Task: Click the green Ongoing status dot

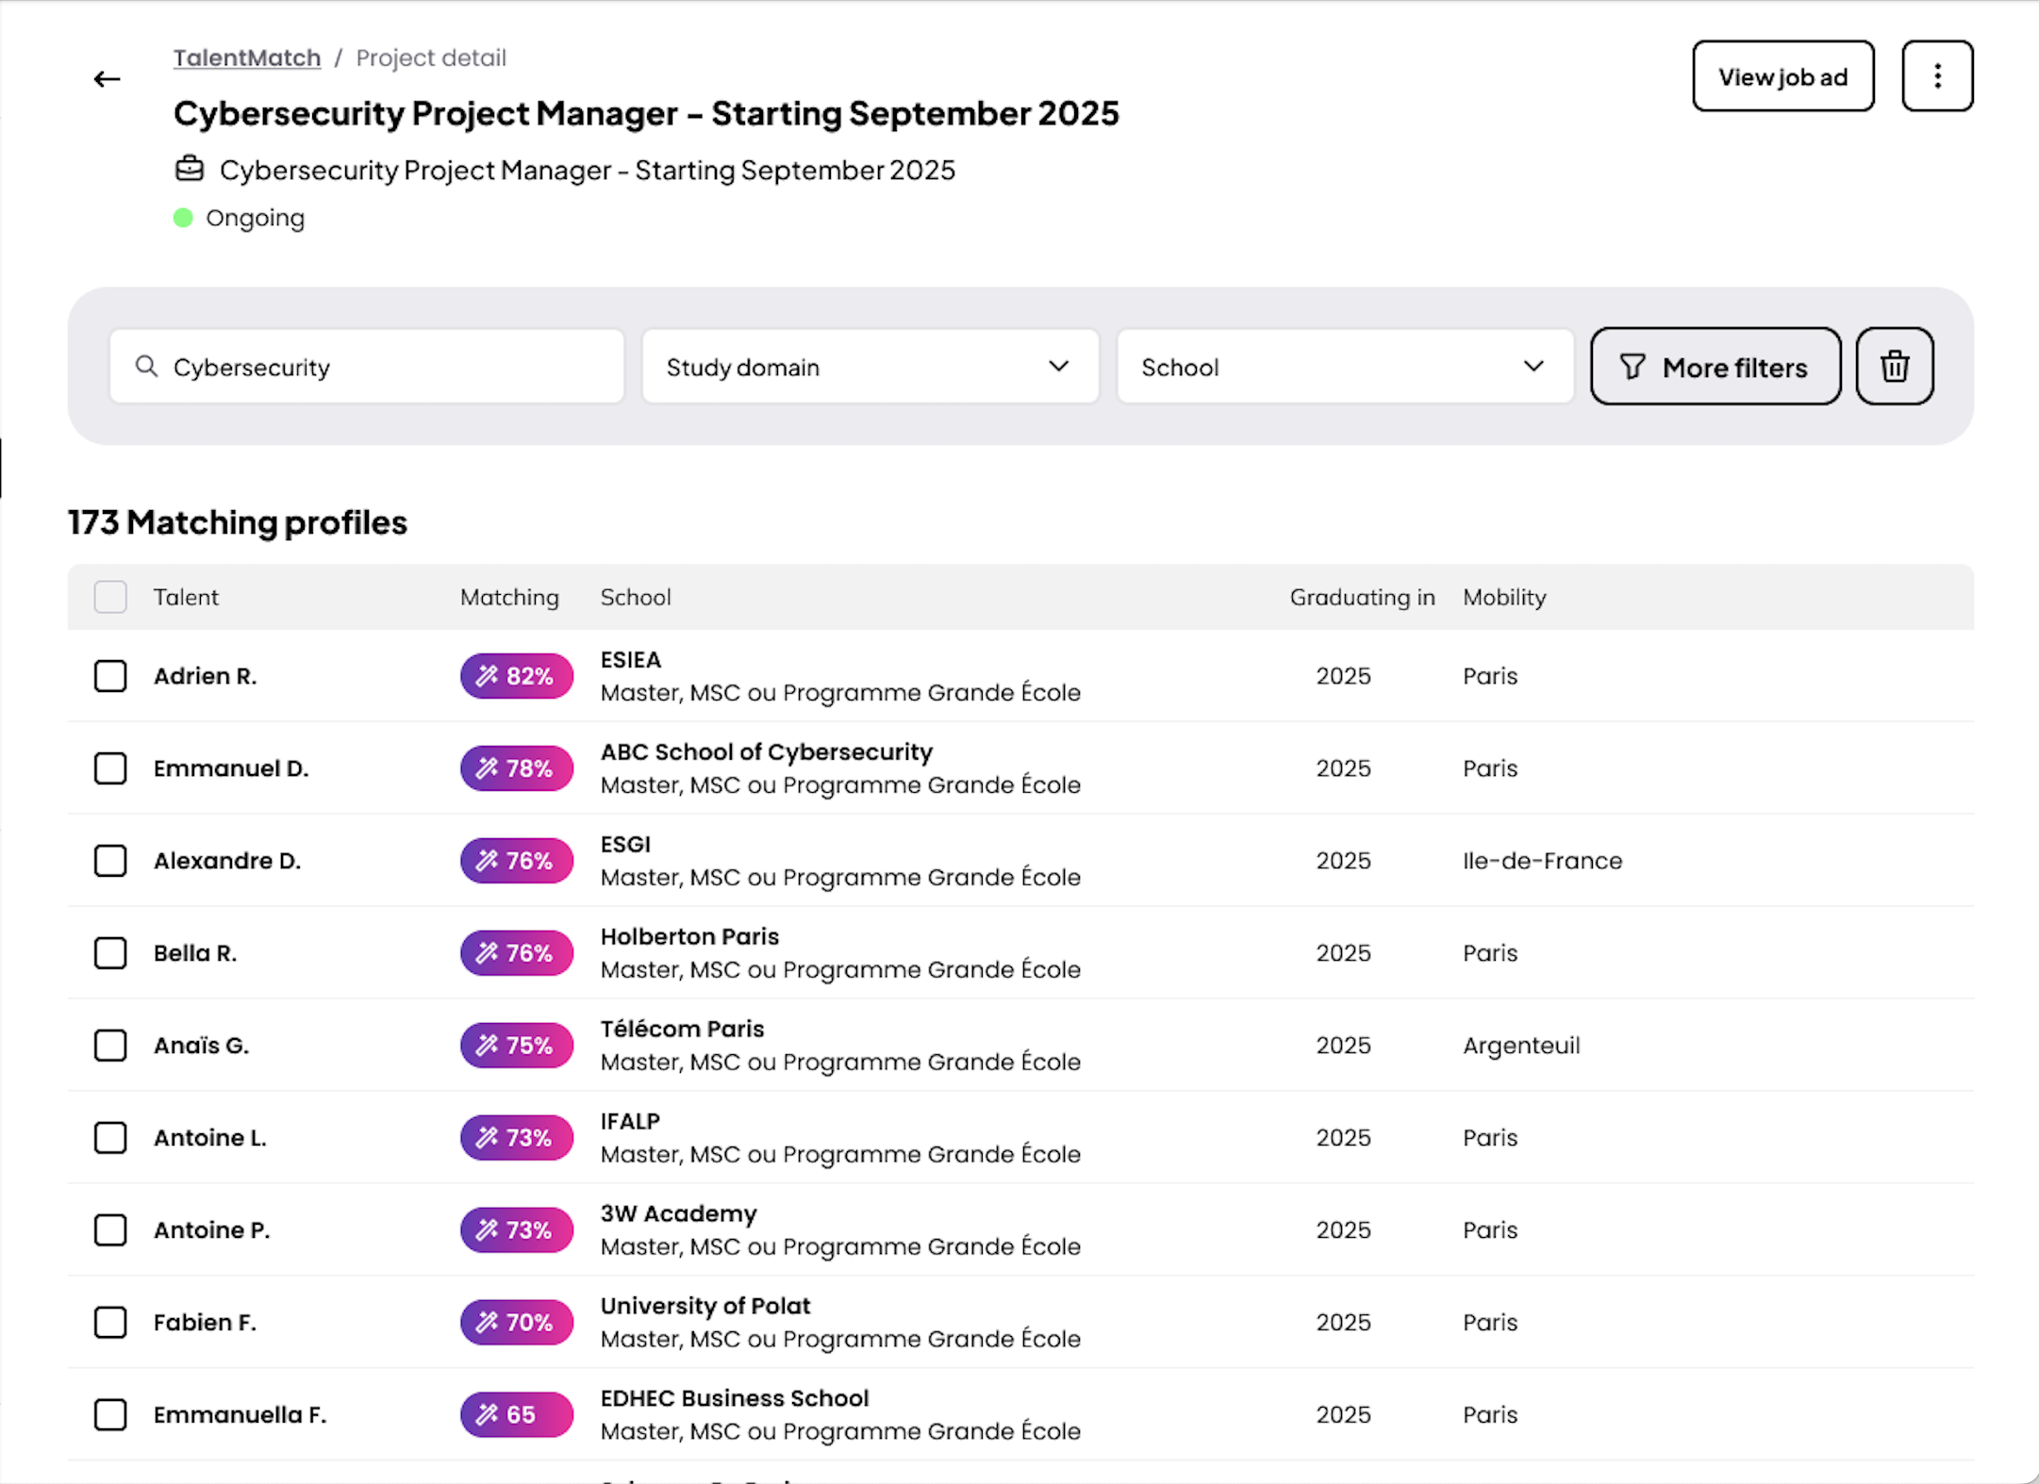Action: 183,218
